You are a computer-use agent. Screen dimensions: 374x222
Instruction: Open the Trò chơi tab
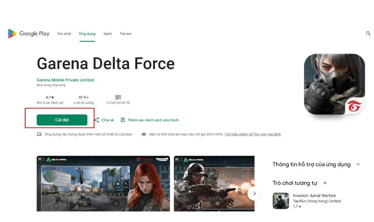[x=64, y=34]
